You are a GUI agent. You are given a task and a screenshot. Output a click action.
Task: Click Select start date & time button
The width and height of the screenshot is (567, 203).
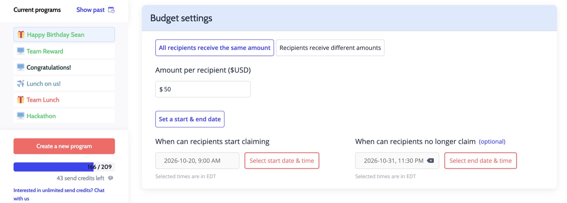coord(282,161)
